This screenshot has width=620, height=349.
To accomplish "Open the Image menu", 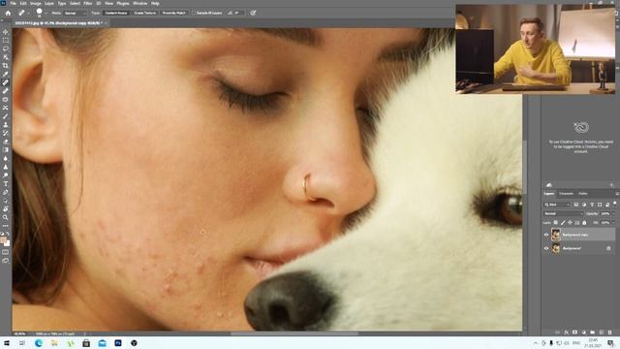I will tap(36, 3).
